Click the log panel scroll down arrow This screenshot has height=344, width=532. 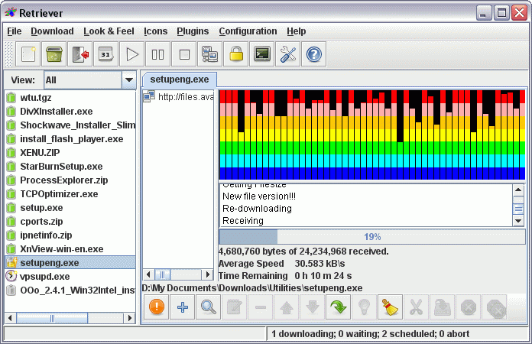click(x=518, y=220)
